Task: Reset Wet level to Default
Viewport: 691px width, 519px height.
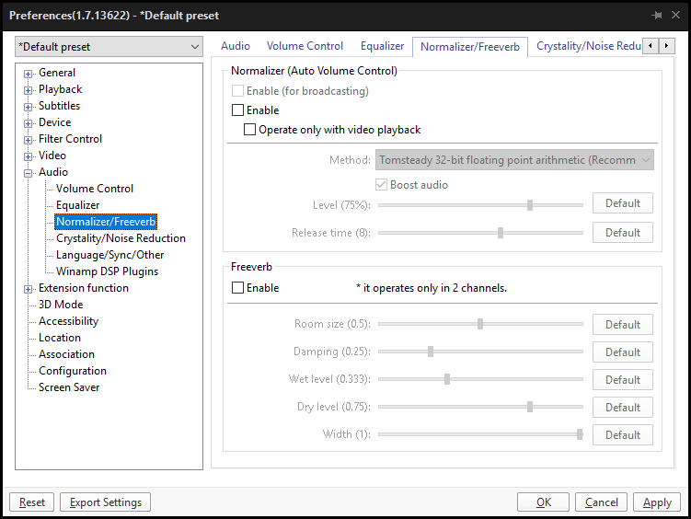Action: click(x=623, y=380)
